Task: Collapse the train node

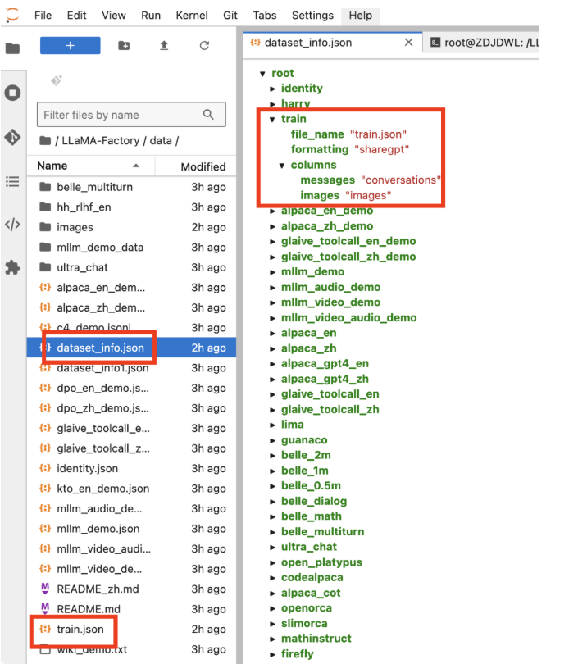Action: (273, 120)
